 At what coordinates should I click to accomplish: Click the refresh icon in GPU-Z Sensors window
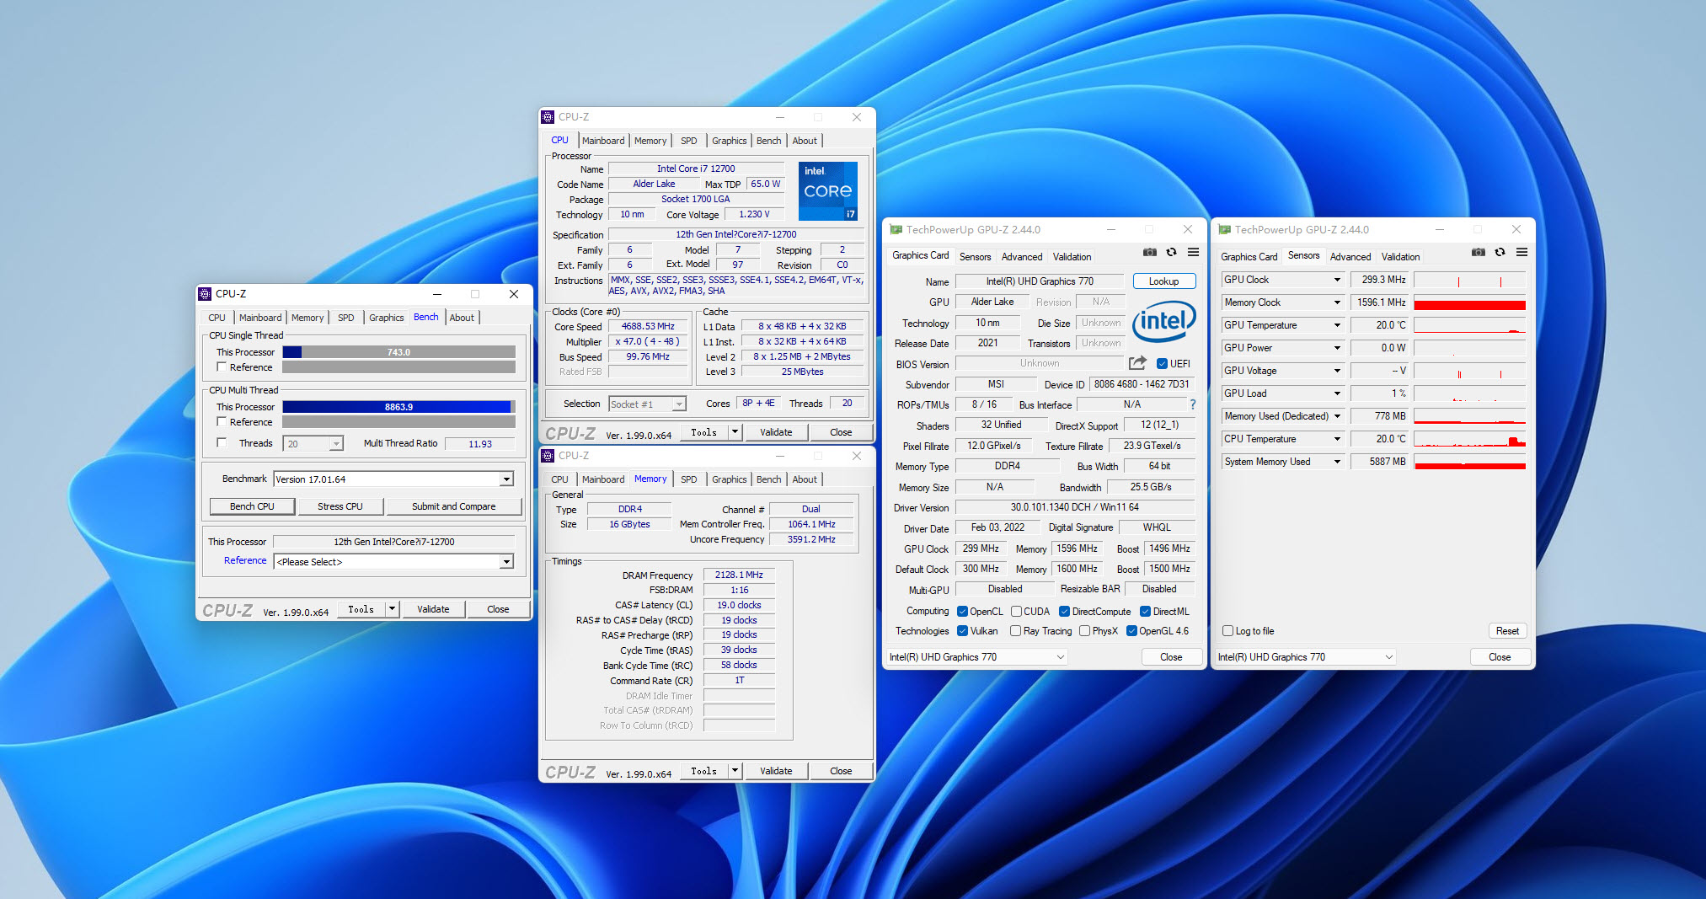pyautogui.click(x=1500, y=252)
